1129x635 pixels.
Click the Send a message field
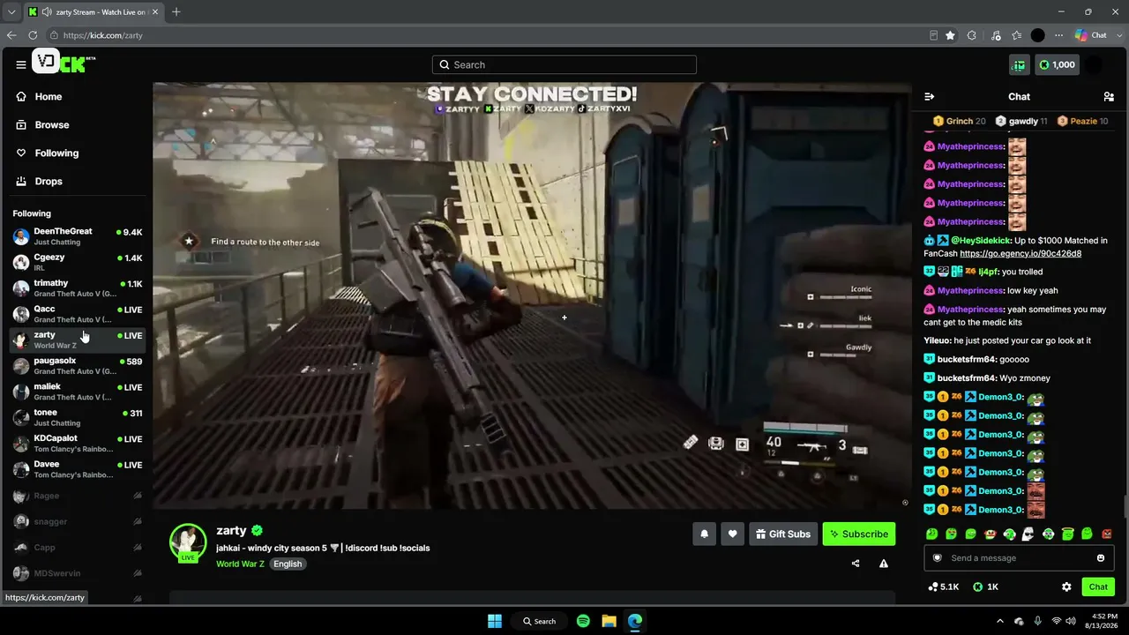click(1019, 557)
